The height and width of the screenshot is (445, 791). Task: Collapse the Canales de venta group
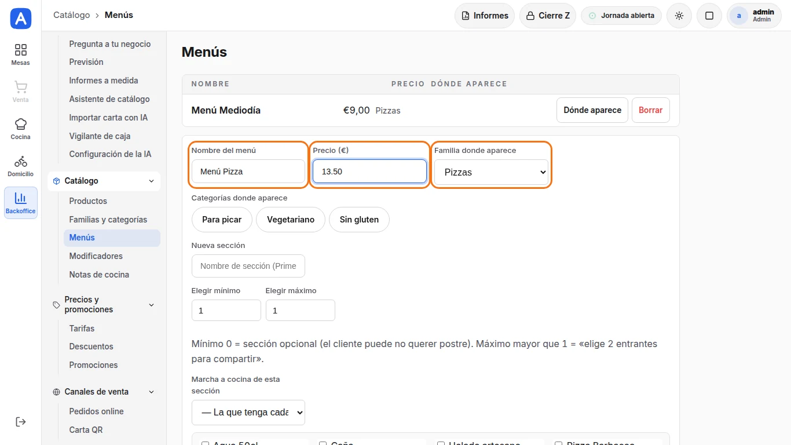pyautogui.click(x=104, y=392)
